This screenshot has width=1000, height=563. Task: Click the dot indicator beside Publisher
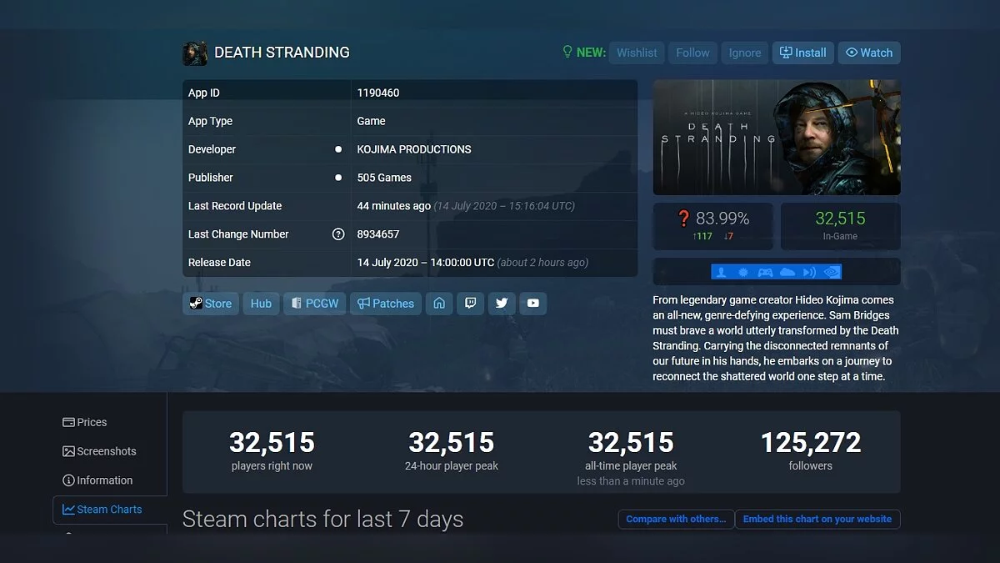338,178
